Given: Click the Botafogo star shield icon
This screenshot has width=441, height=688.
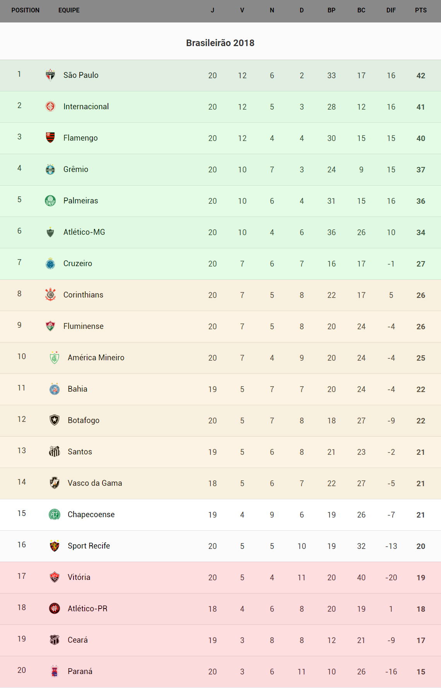Looking at the screenshot, I should [x=55, y=420].
